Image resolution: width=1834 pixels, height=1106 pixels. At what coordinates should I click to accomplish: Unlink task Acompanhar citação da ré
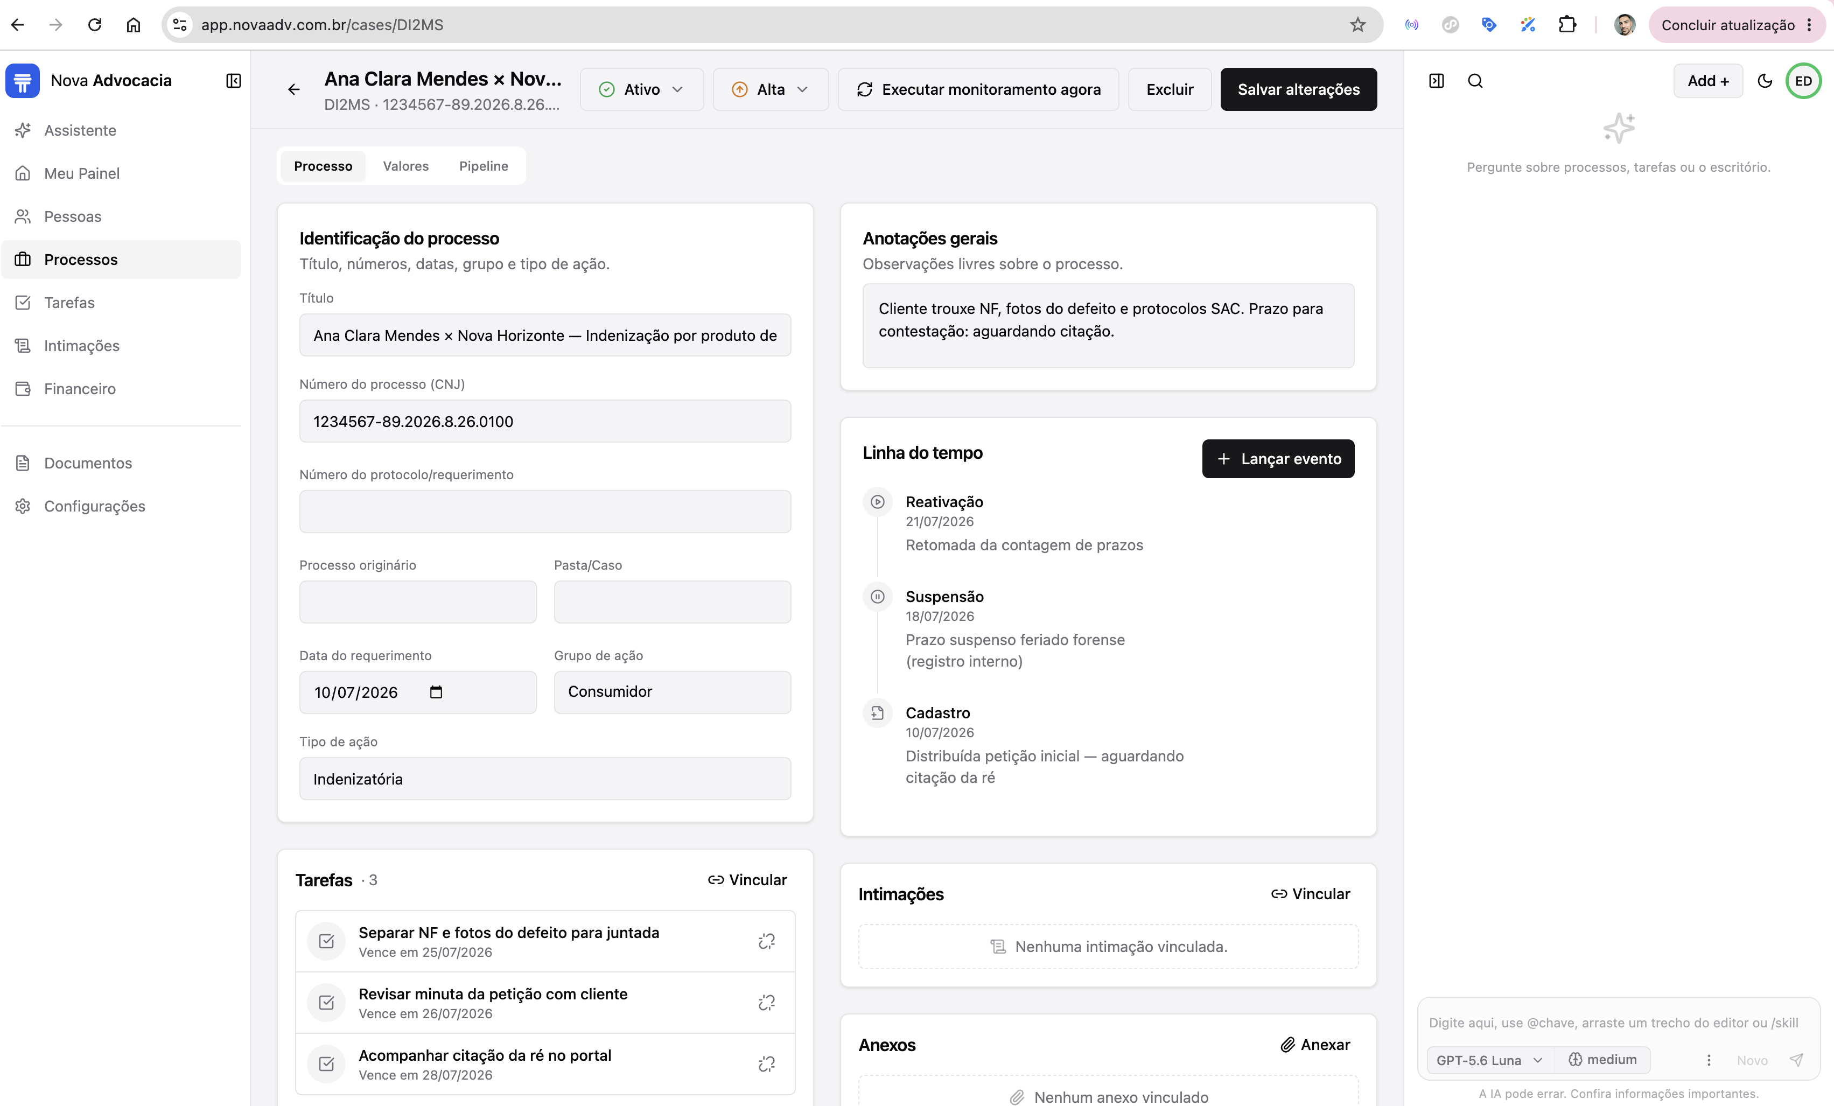click(766, 1065)
